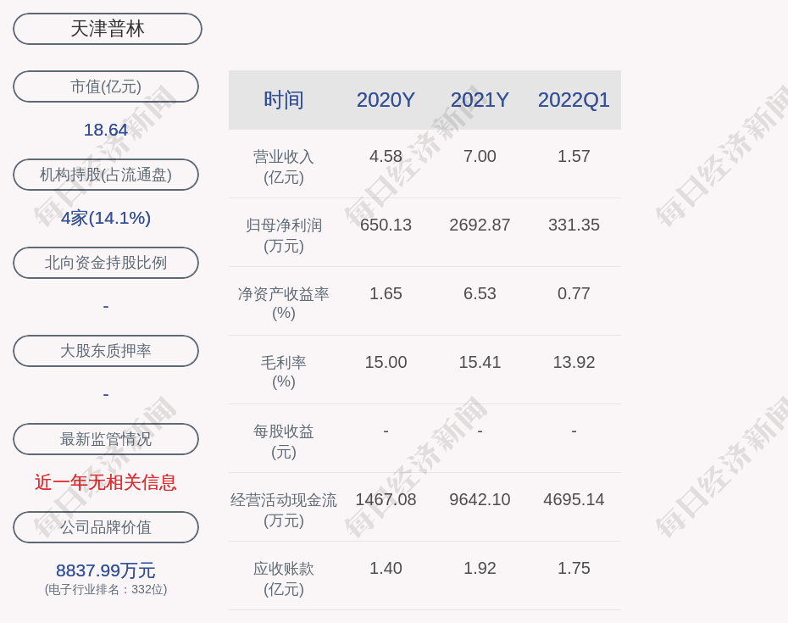Click the 毛利率(%) row label

point(284,372)
